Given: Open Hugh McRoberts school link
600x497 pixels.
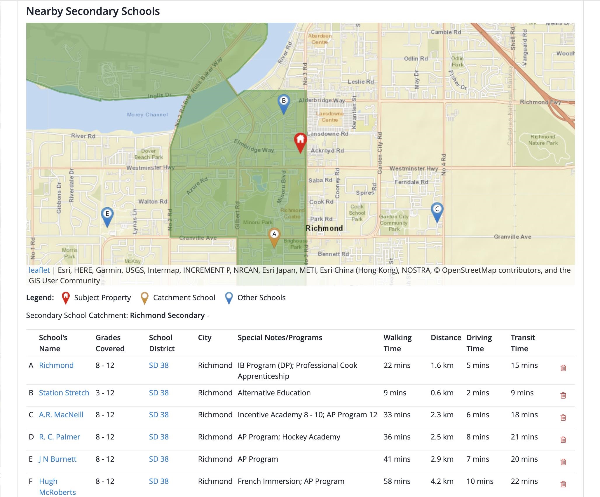Looking at the screenshot, I should click(x=48, y=481).
